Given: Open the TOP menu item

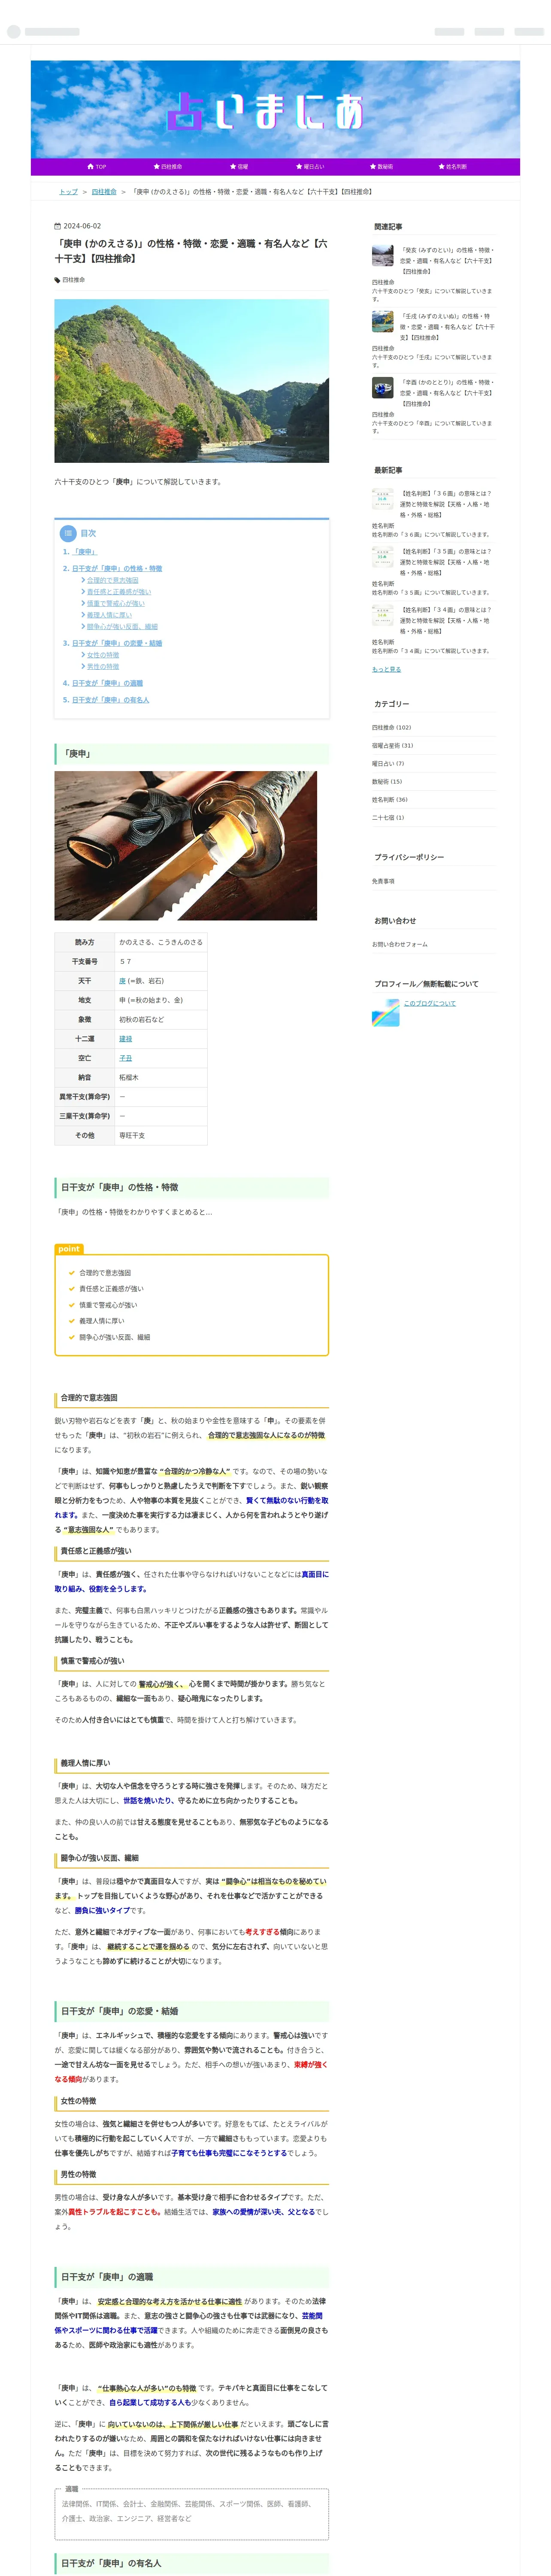Looking at the screenshot, I should 97,167.
